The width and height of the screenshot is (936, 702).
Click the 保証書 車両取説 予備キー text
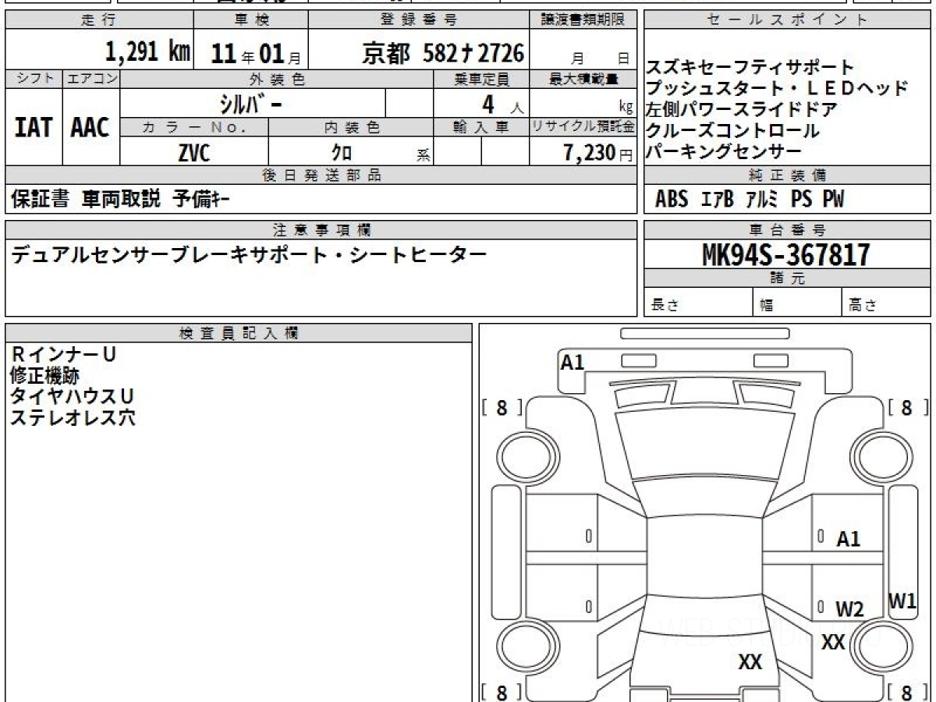[121, 200]
